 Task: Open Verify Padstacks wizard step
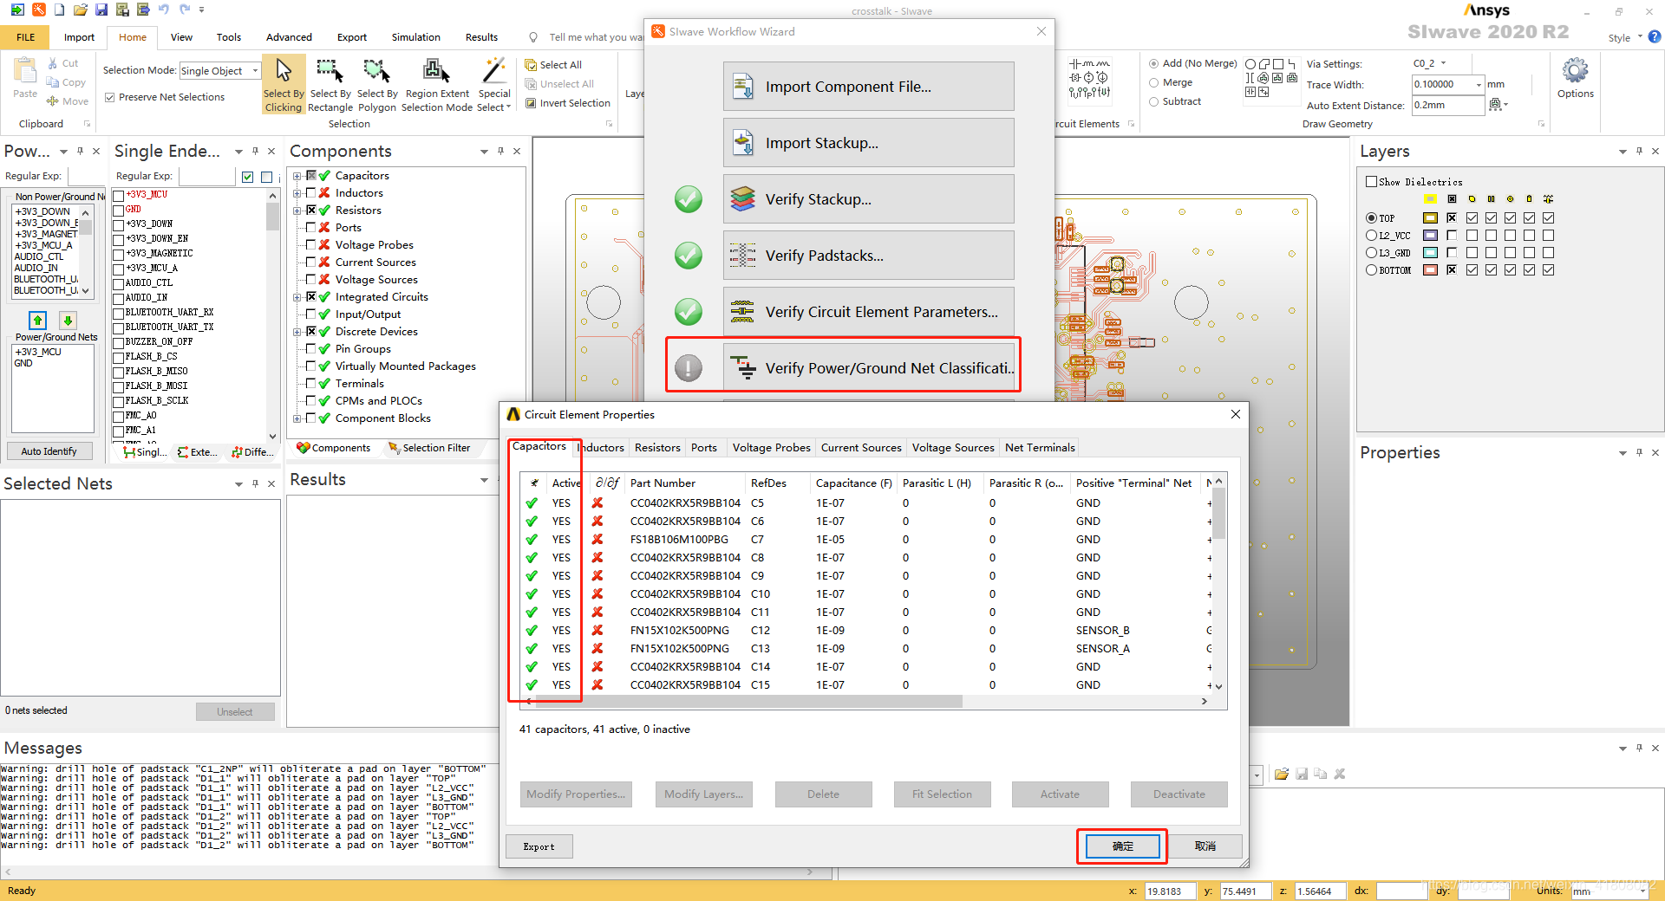[x=868, y=256]
